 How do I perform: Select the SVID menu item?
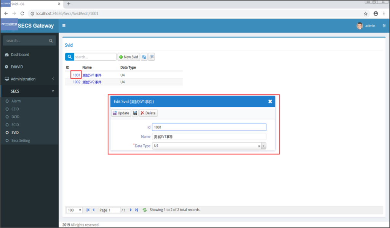[15, 133]
